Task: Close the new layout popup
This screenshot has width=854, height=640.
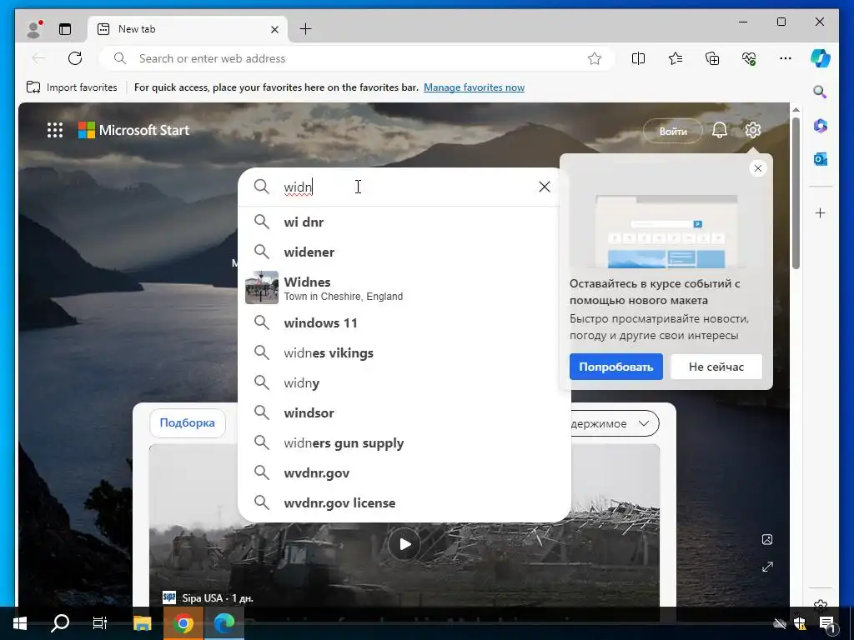Action: pos(758,168)
